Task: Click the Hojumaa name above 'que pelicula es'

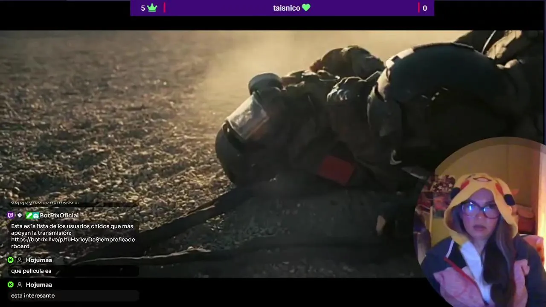Action: tap(39, 260)
